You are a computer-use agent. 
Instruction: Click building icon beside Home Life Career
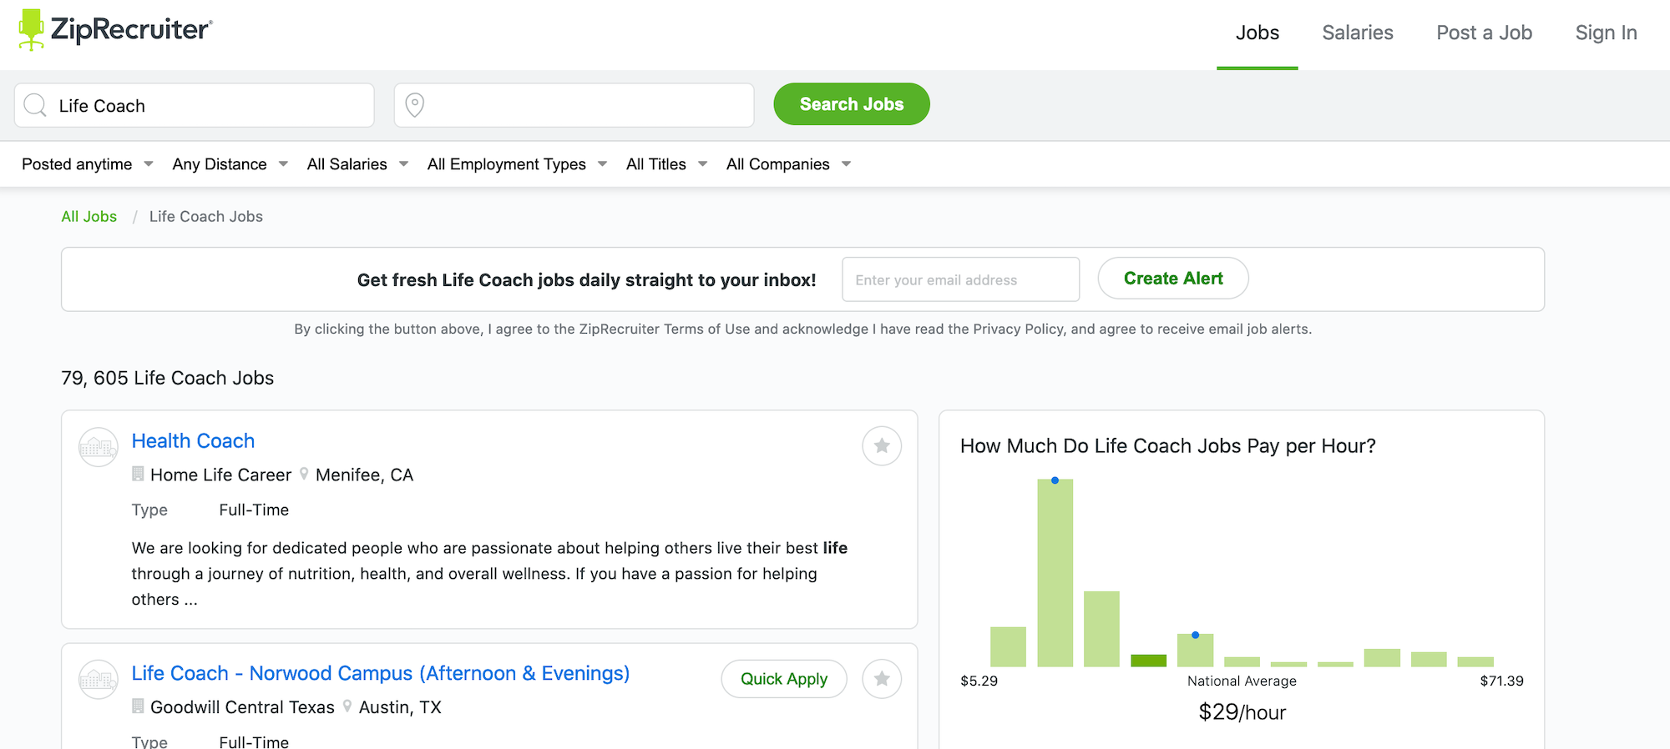139,474
